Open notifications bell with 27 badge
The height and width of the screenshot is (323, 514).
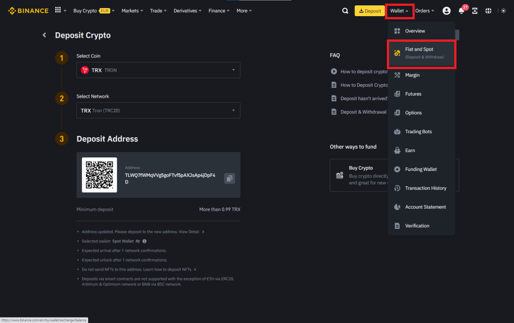pyautogui.click(x=461, y=11)
